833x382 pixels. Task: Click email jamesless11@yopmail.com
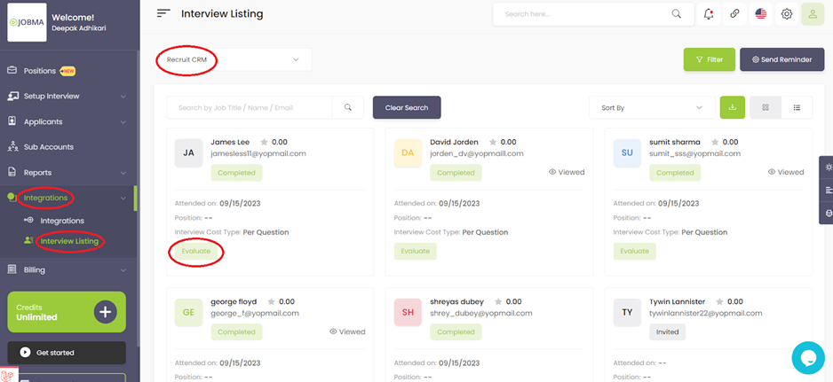pos(258,154)
